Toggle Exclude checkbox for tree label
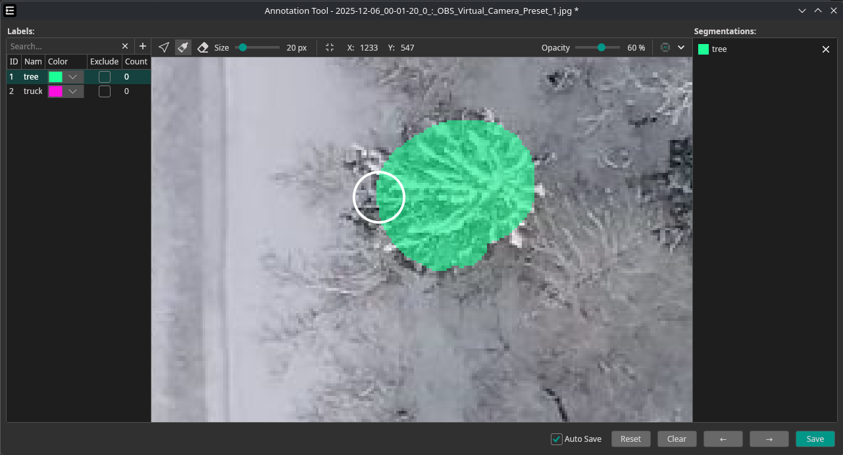The width and height of the screenshot is (843, 455). pos(104,77)
